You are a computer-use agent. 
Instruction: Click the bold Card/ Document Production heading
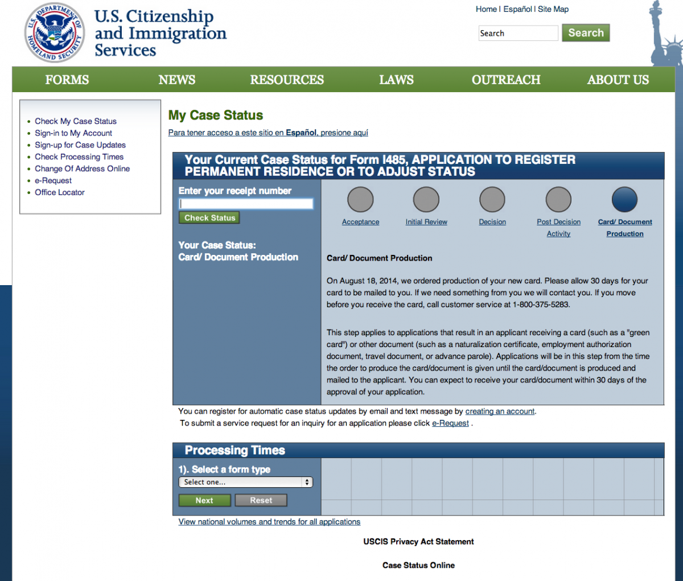(x=380, y=258)
